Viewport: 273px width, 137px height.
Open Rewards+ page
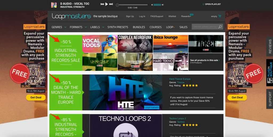coord(186,16)
